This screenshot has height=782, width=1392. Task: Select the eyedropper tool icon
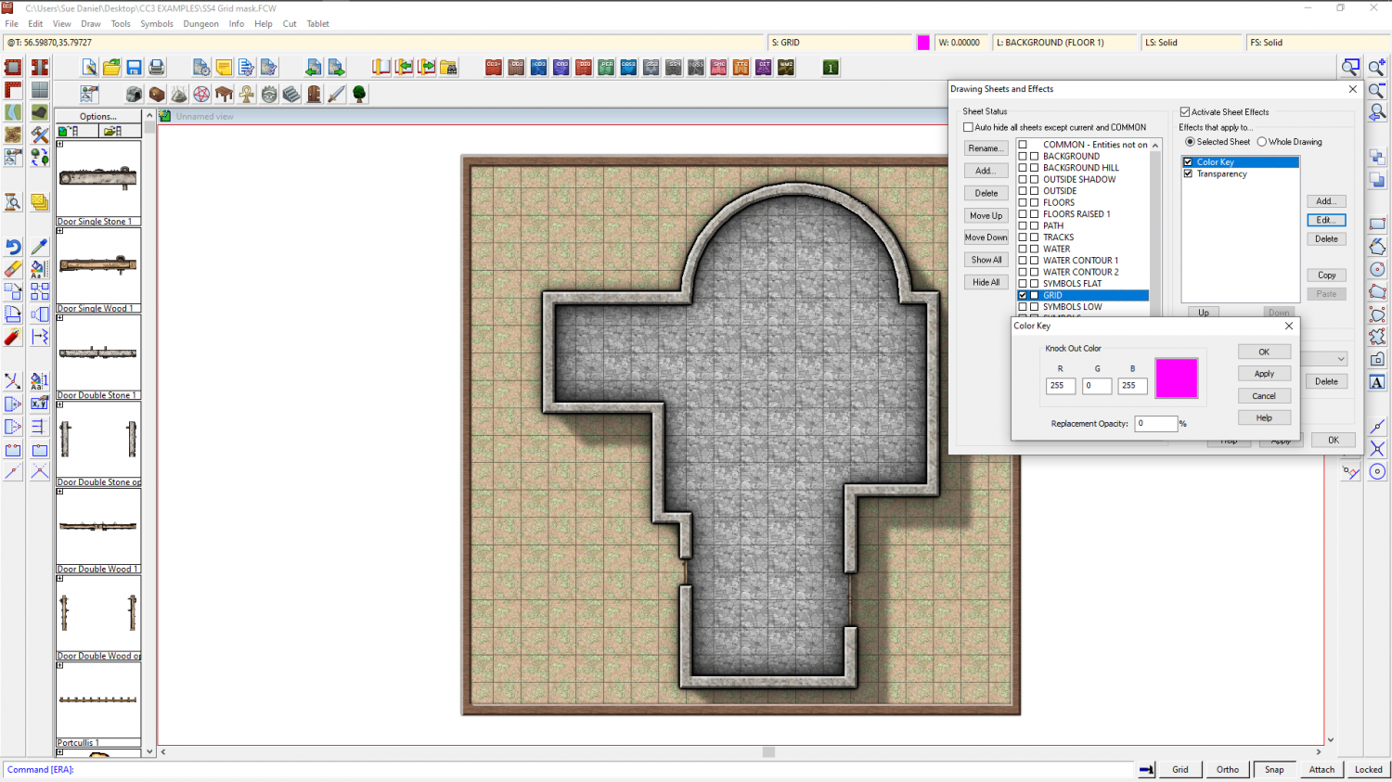tap(39, 247)
